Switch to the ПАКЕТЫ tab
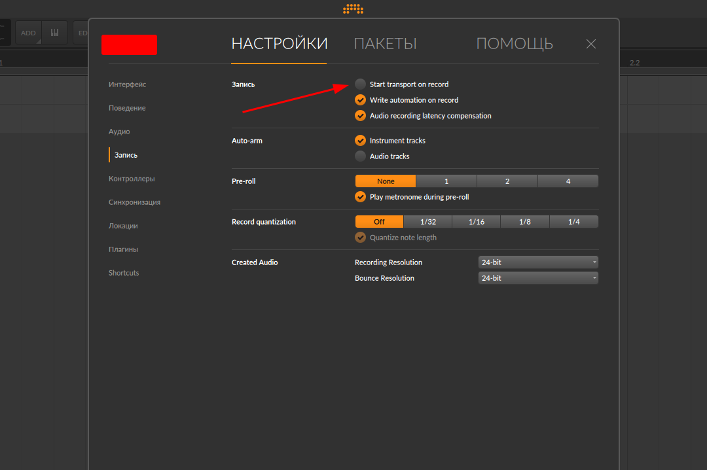The width and height of the screenshot is (707, 470). point(385,44)
